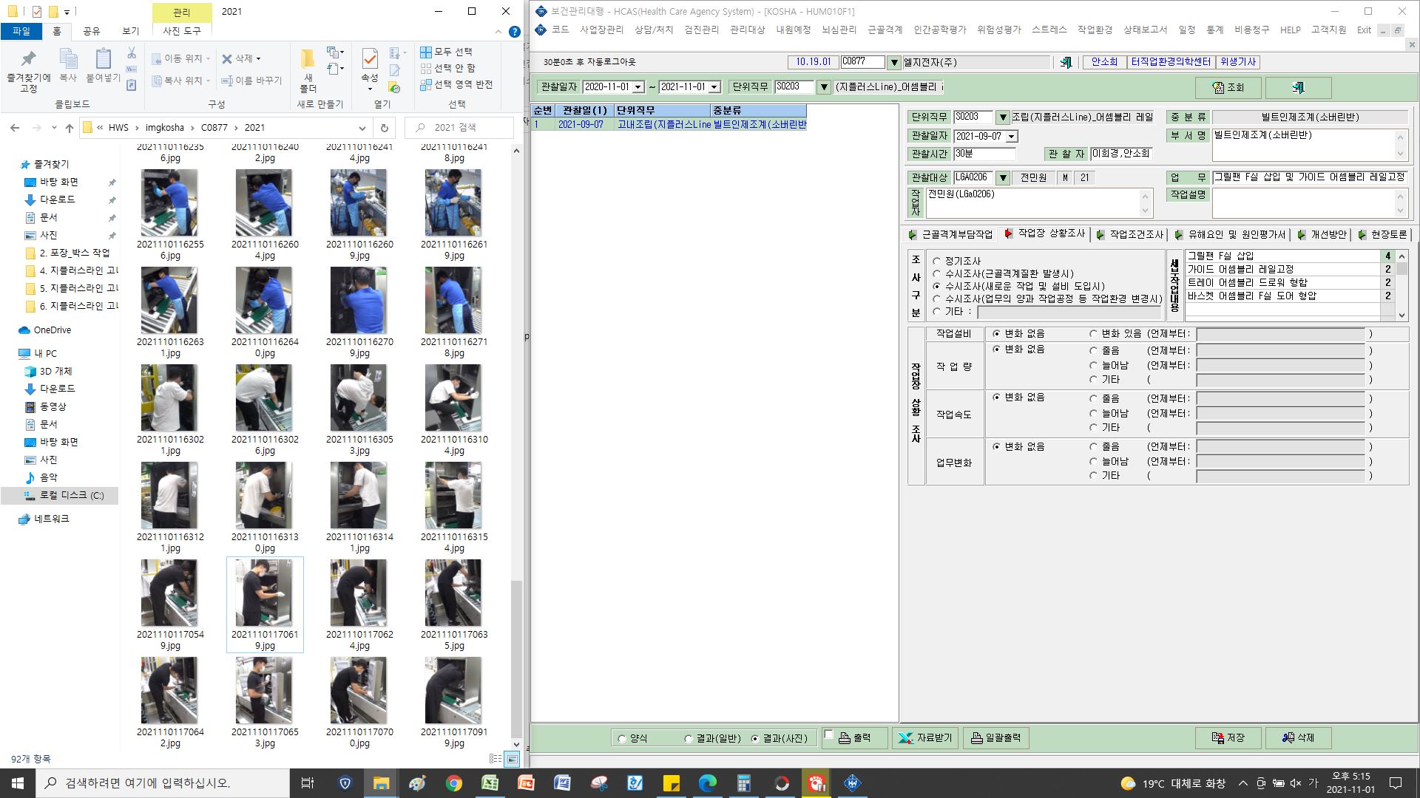Open the Chrome icon in the taskbar
Viewport: 1420px width, 798px height.
(x=453, y=783)
